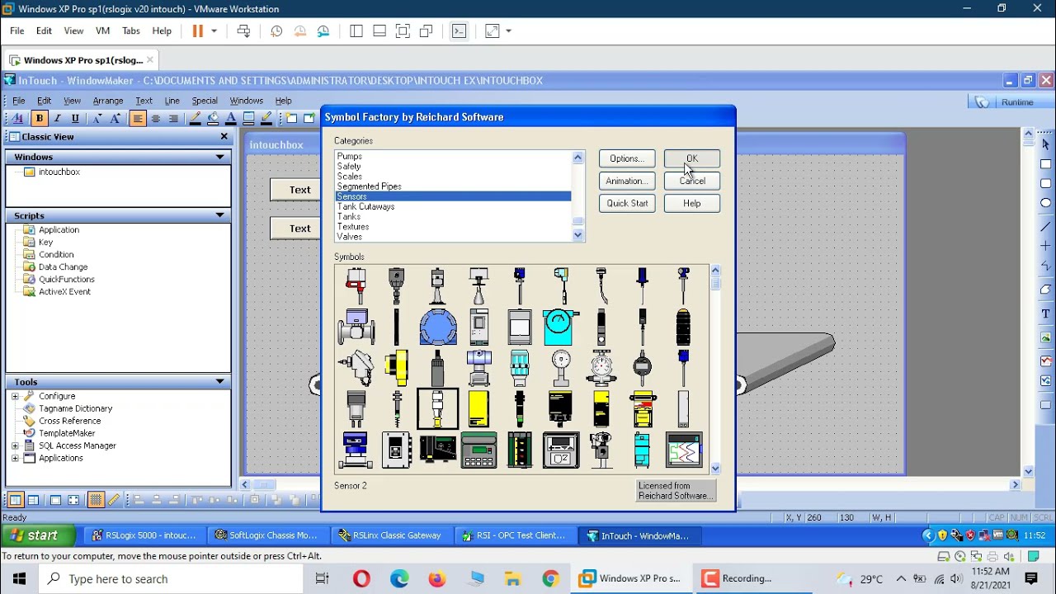Open Options in Symbol Factory
The height and width of the screenshot is (594, 1056).
click(626, 158)
